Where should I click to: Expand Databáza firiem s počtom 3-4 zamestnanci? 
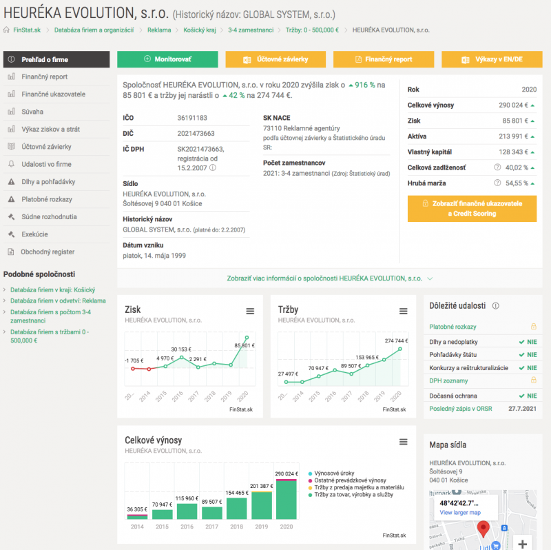pos(50,316)
